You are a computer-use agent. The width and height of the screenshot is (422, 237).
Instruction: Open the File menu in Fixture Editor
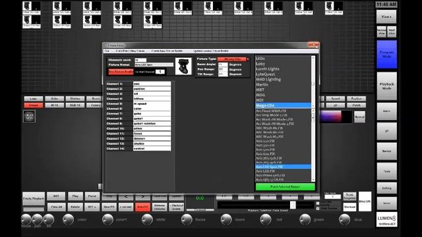[107, 51]
